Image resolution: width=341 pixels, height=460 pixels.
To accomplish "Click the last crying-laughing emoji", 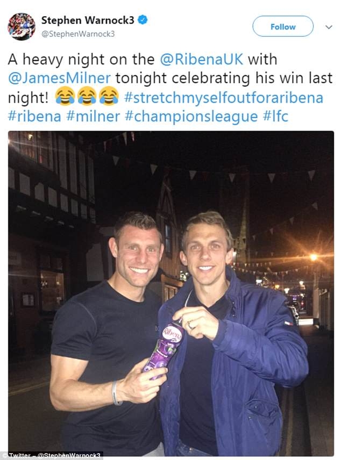I will coord(109,96).
